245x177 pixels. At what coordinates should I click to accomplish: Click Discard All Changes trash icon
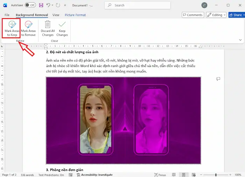(48, 24)
